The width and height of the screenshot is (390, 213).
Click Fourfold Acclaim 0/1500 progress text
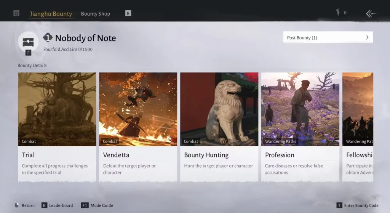click(x=68, y=49)
